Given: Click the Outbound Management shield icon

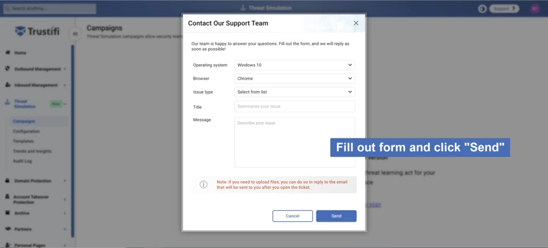Looking at the screenshot, I should [7, 69].
